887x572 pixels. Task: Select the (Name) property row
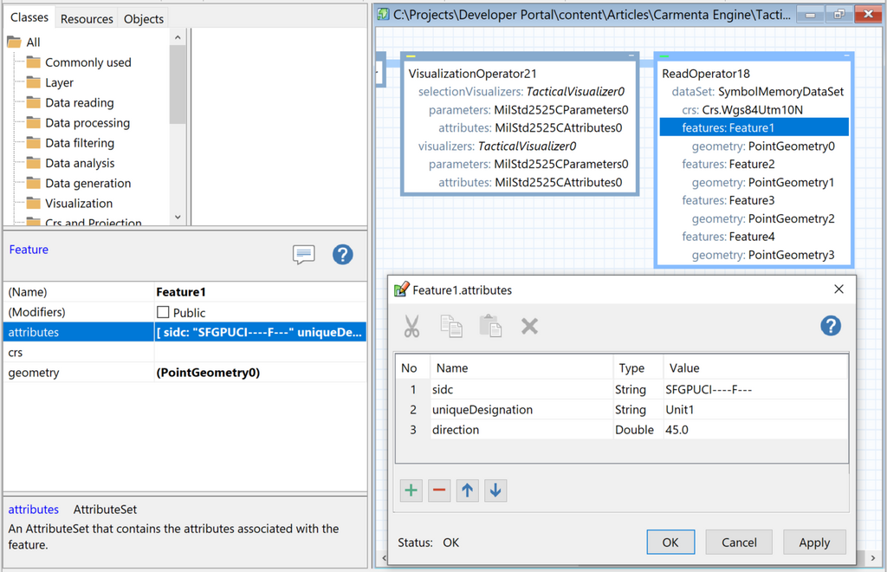[185, 292]
